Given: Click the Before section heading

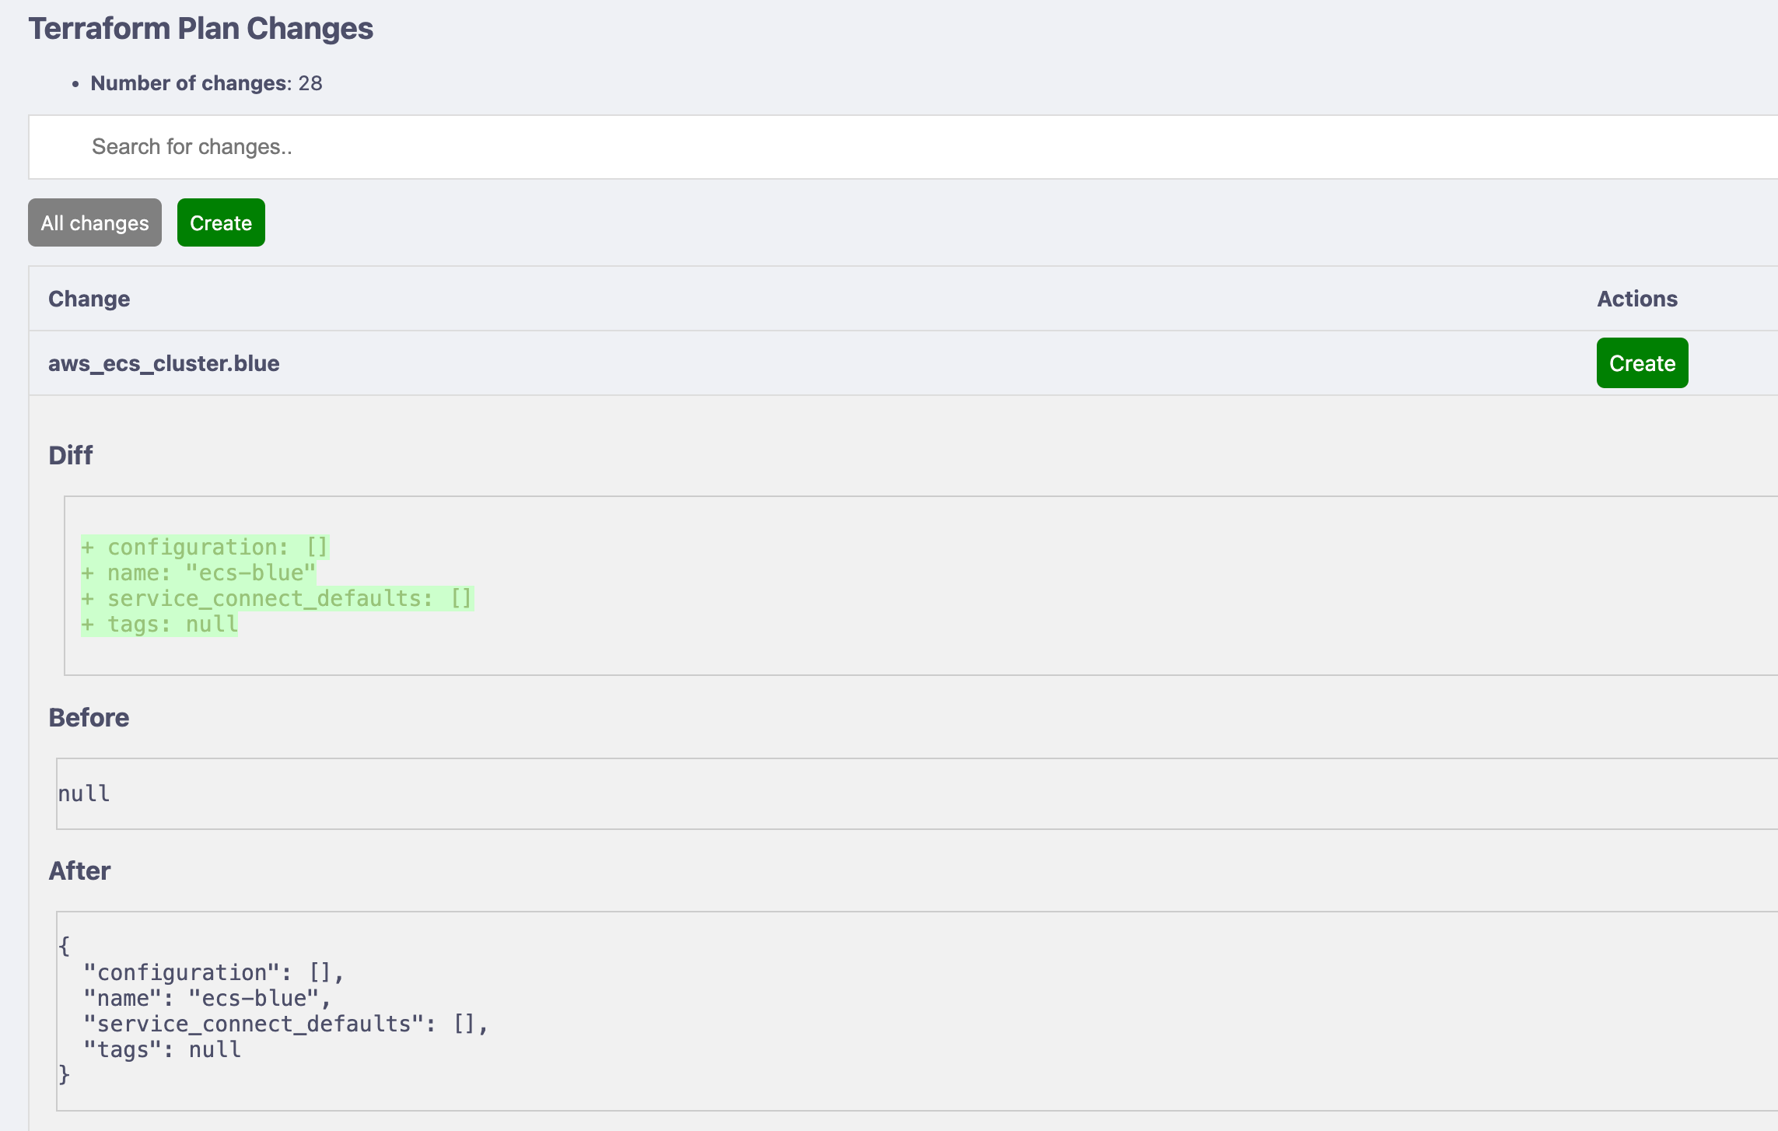Looking at the screenshot, I should click(x=89, y=717).
